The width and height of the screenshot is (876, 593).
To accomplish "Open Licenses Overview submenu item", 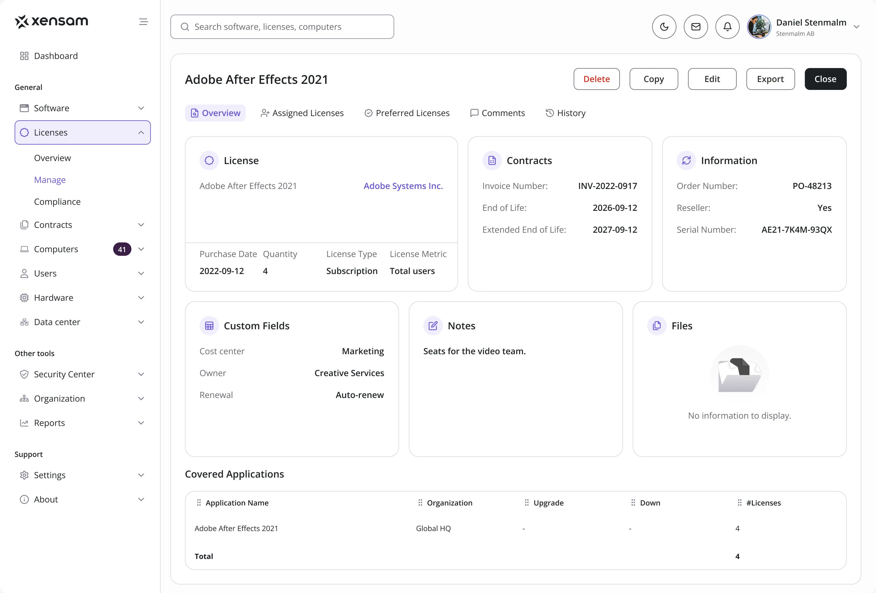I will click(x=52, y=158).
